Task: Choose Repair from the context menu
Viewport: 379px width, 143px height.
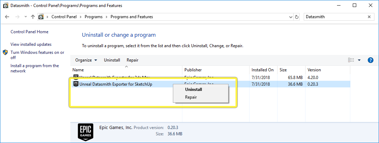Action: [191, 97]
